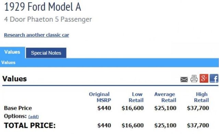Click the total price $25,100 average retail value
Screen dimensions: 219x134
click(165, 125)
